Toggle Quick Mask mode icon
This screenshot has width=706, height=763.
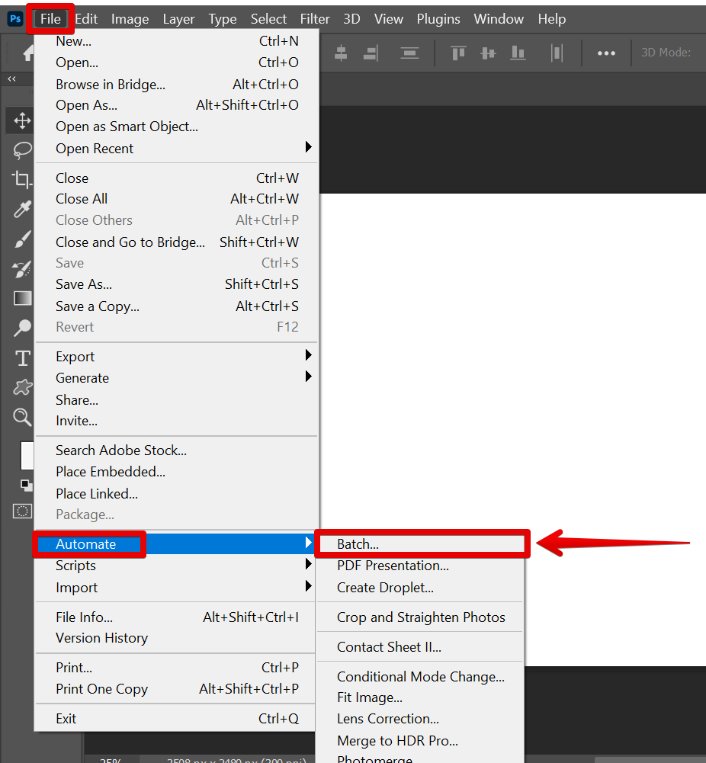23,511
